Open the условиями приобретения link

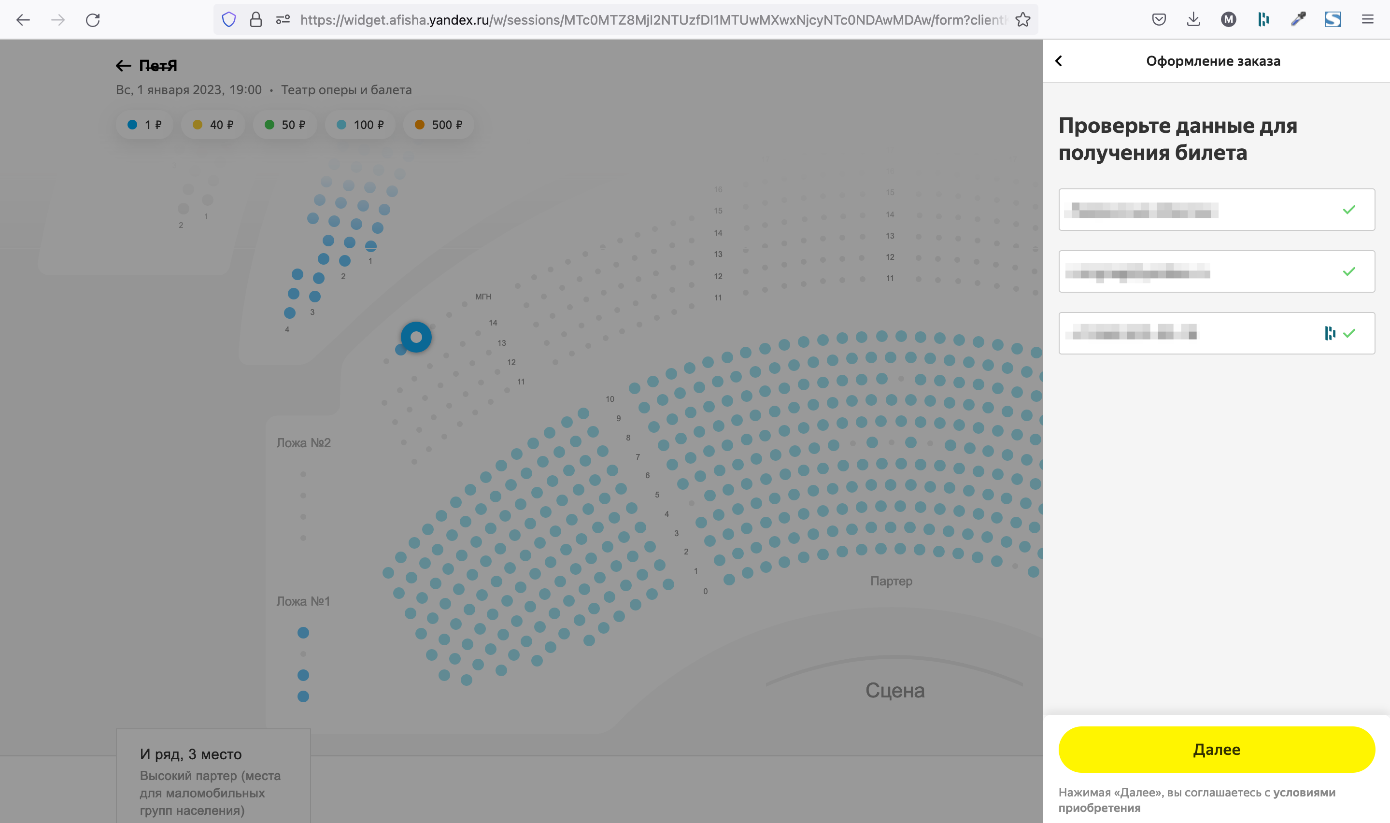coord(1303,793)
